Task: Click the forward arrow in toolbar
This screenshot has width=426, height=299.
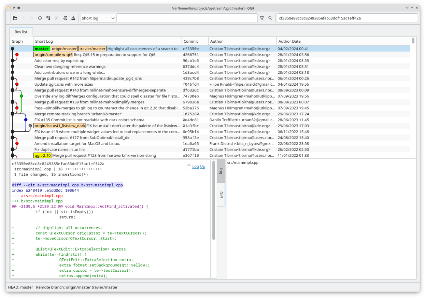Action: pos(32,18)
